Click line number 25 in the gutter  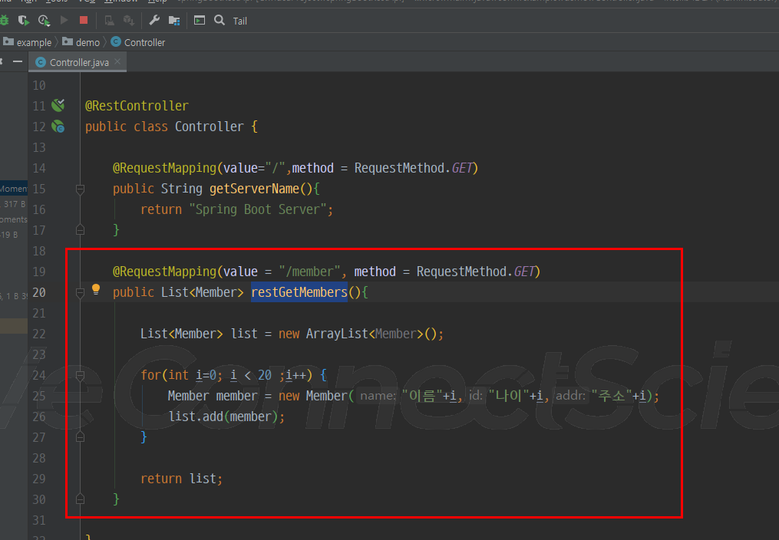click(x=38, y=396)
